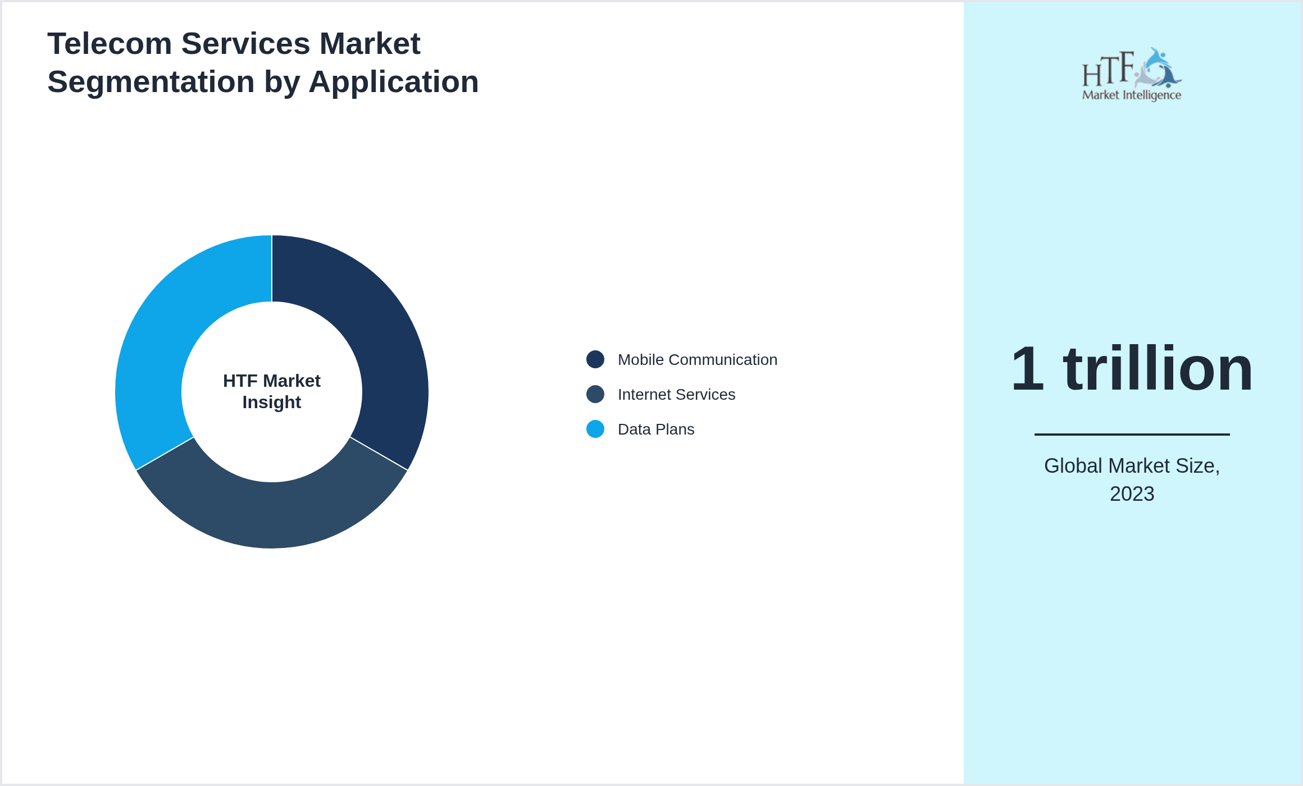Screen dimensions: 1303x786
Task: Collapse the right statistics sidebar panel
Action: [x=1132, y=393]
